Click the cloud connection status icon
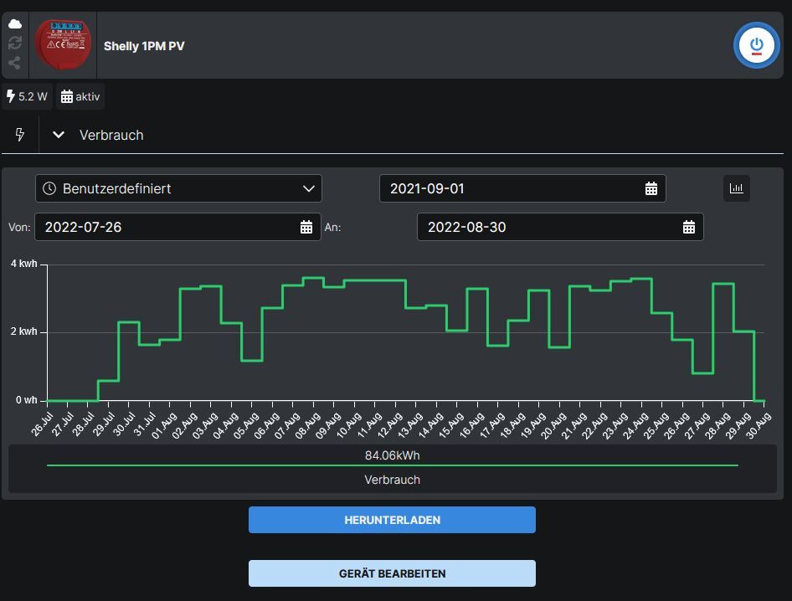The height and width of the screenshot is (601, 792). [x=15, y=23]
